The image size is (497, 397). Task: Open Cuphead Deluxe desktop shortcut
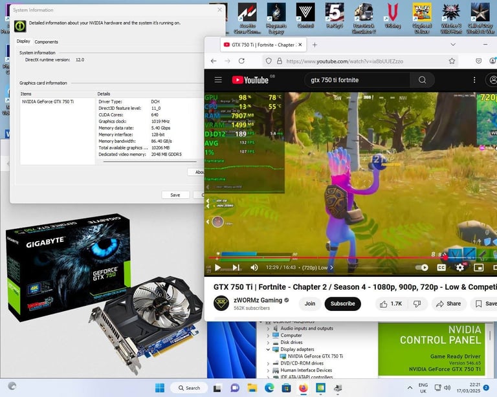pos(422,18)
